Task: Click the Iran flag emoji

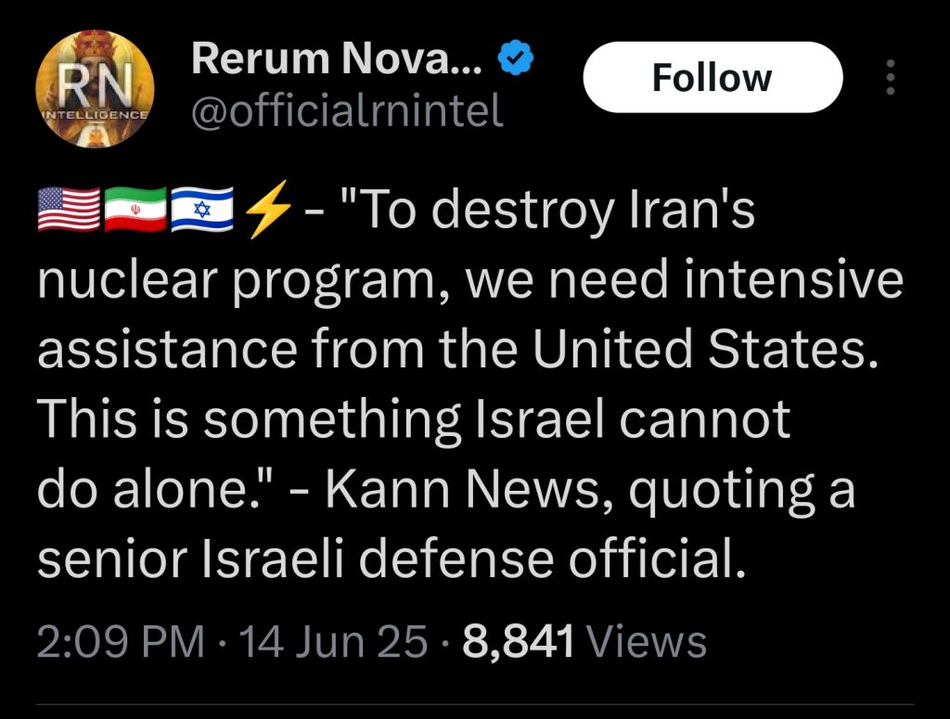Action: (x=135, y=210)
